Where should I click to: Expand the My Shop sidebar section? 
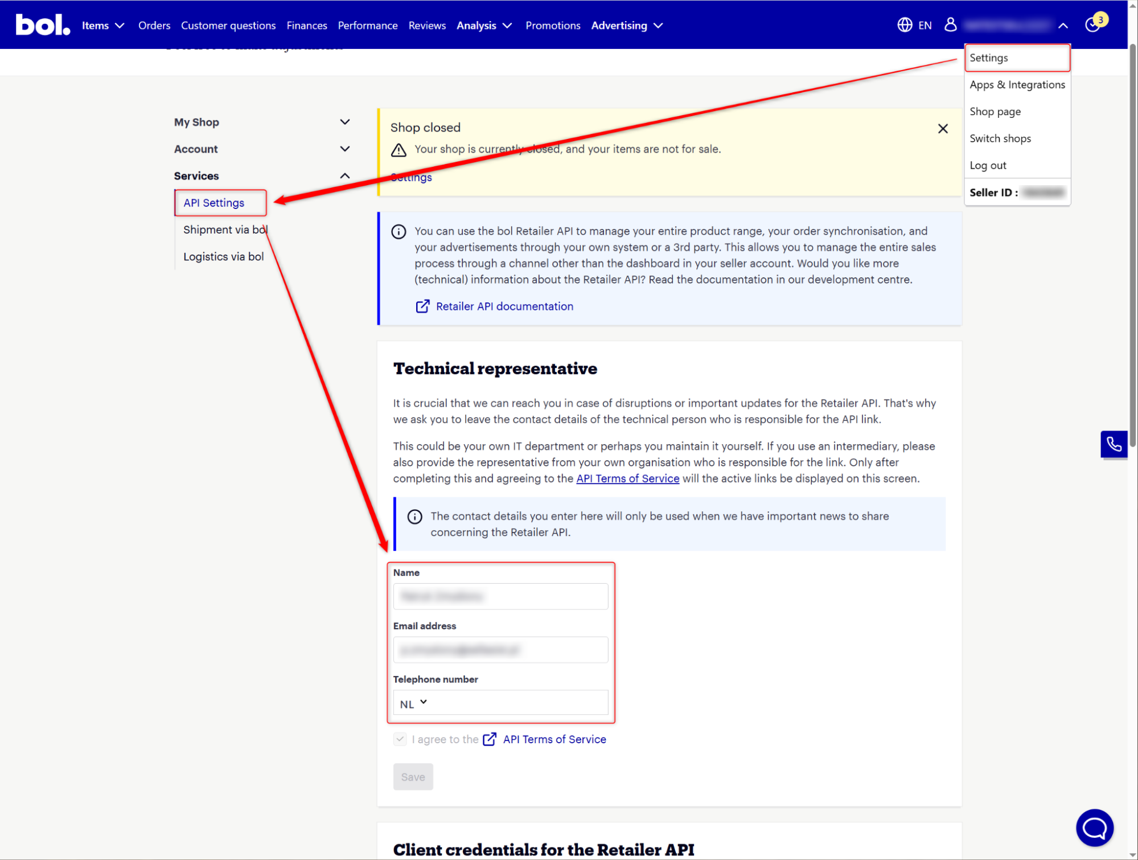344,122
